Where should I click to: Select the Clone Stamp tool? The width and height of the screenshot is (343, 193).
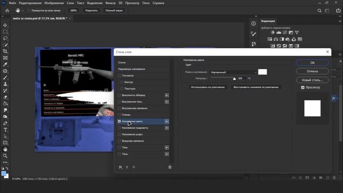point(5,84)
